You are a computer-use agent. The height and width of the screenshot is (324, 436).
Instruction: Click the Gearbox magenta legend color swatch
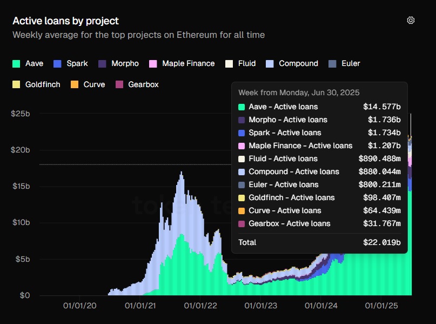coord(119,84)
